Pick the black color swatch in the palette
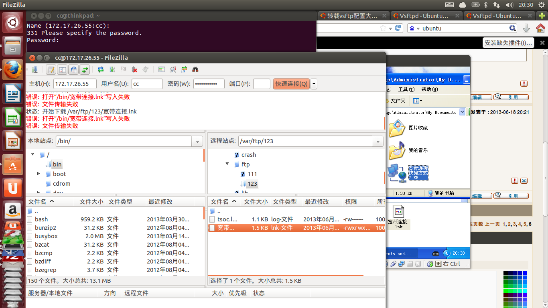 point(506,274)
